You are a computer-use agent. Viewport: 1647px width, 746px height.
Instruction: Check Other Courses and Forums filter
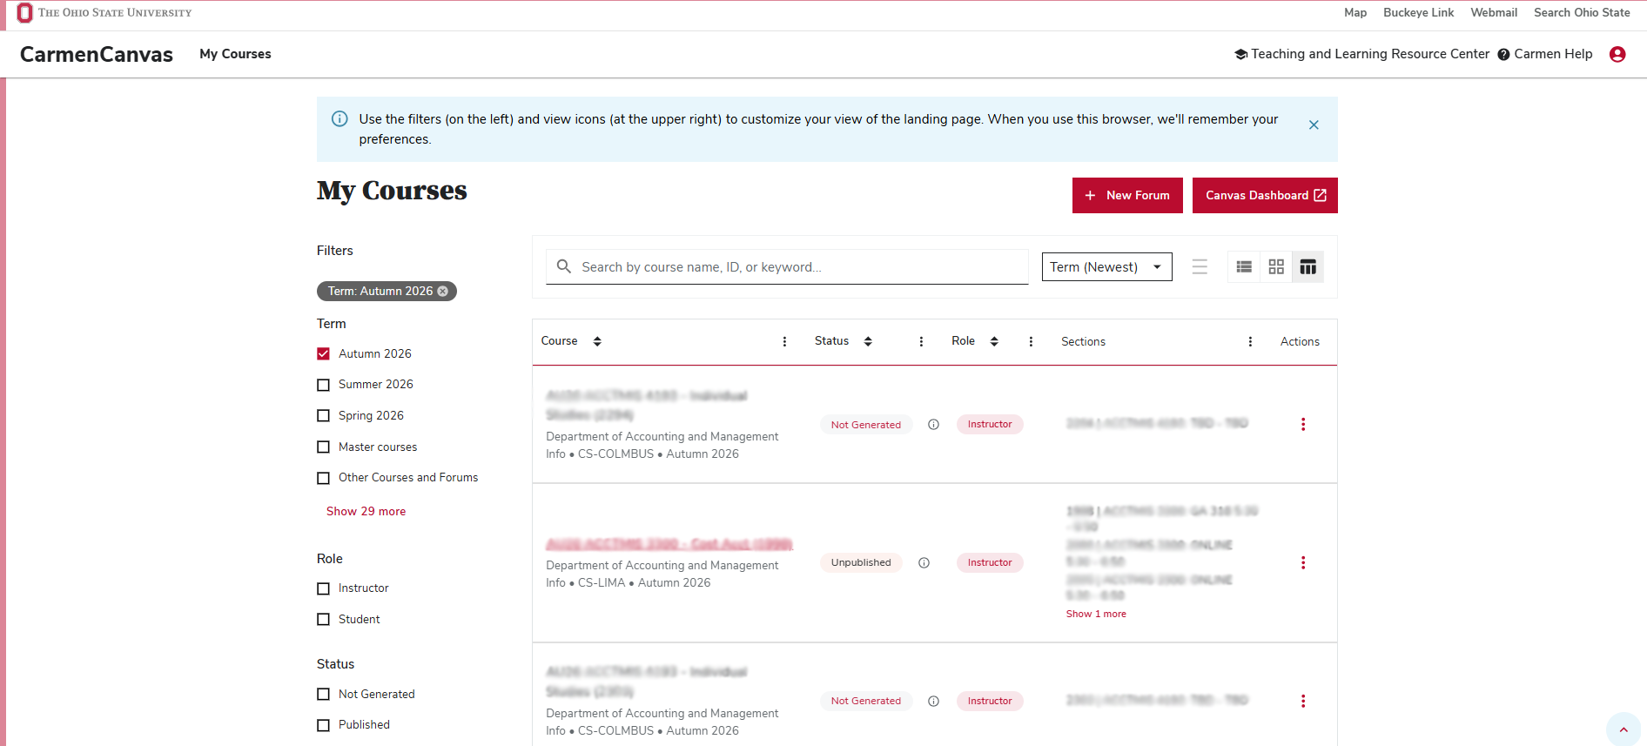(x=323, y=478)
